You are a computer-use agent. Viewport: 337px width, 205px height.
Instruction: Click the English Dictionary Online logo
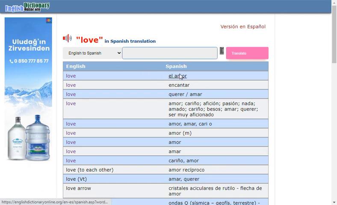point(27,6)
